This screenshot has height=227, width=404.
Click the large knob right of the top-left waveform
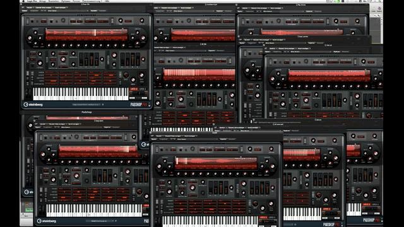point(143,38)
